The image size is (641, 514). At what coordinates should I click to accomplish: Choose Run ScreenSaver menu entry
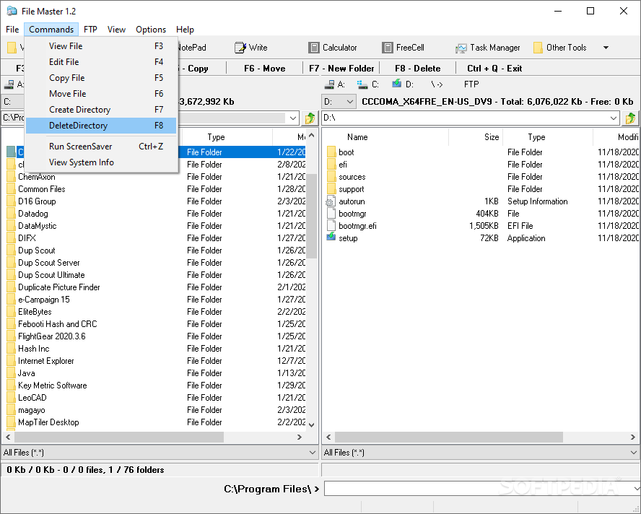(101, 147)
